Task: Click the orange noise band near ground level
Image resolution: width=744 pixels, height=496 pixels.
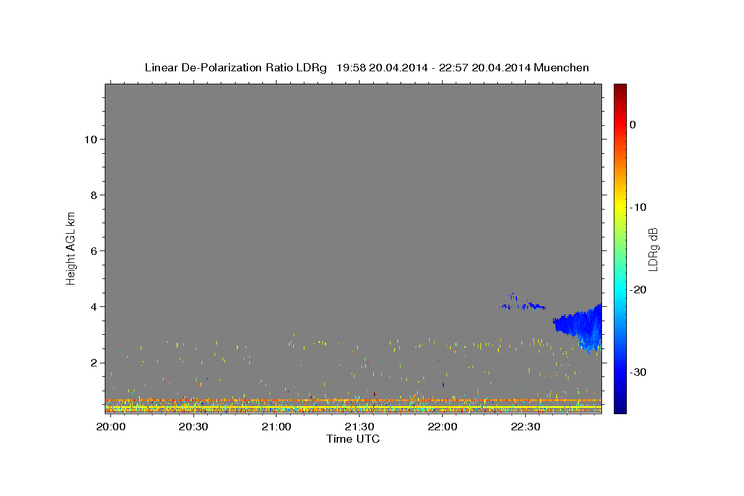Action: pos(353,401)
